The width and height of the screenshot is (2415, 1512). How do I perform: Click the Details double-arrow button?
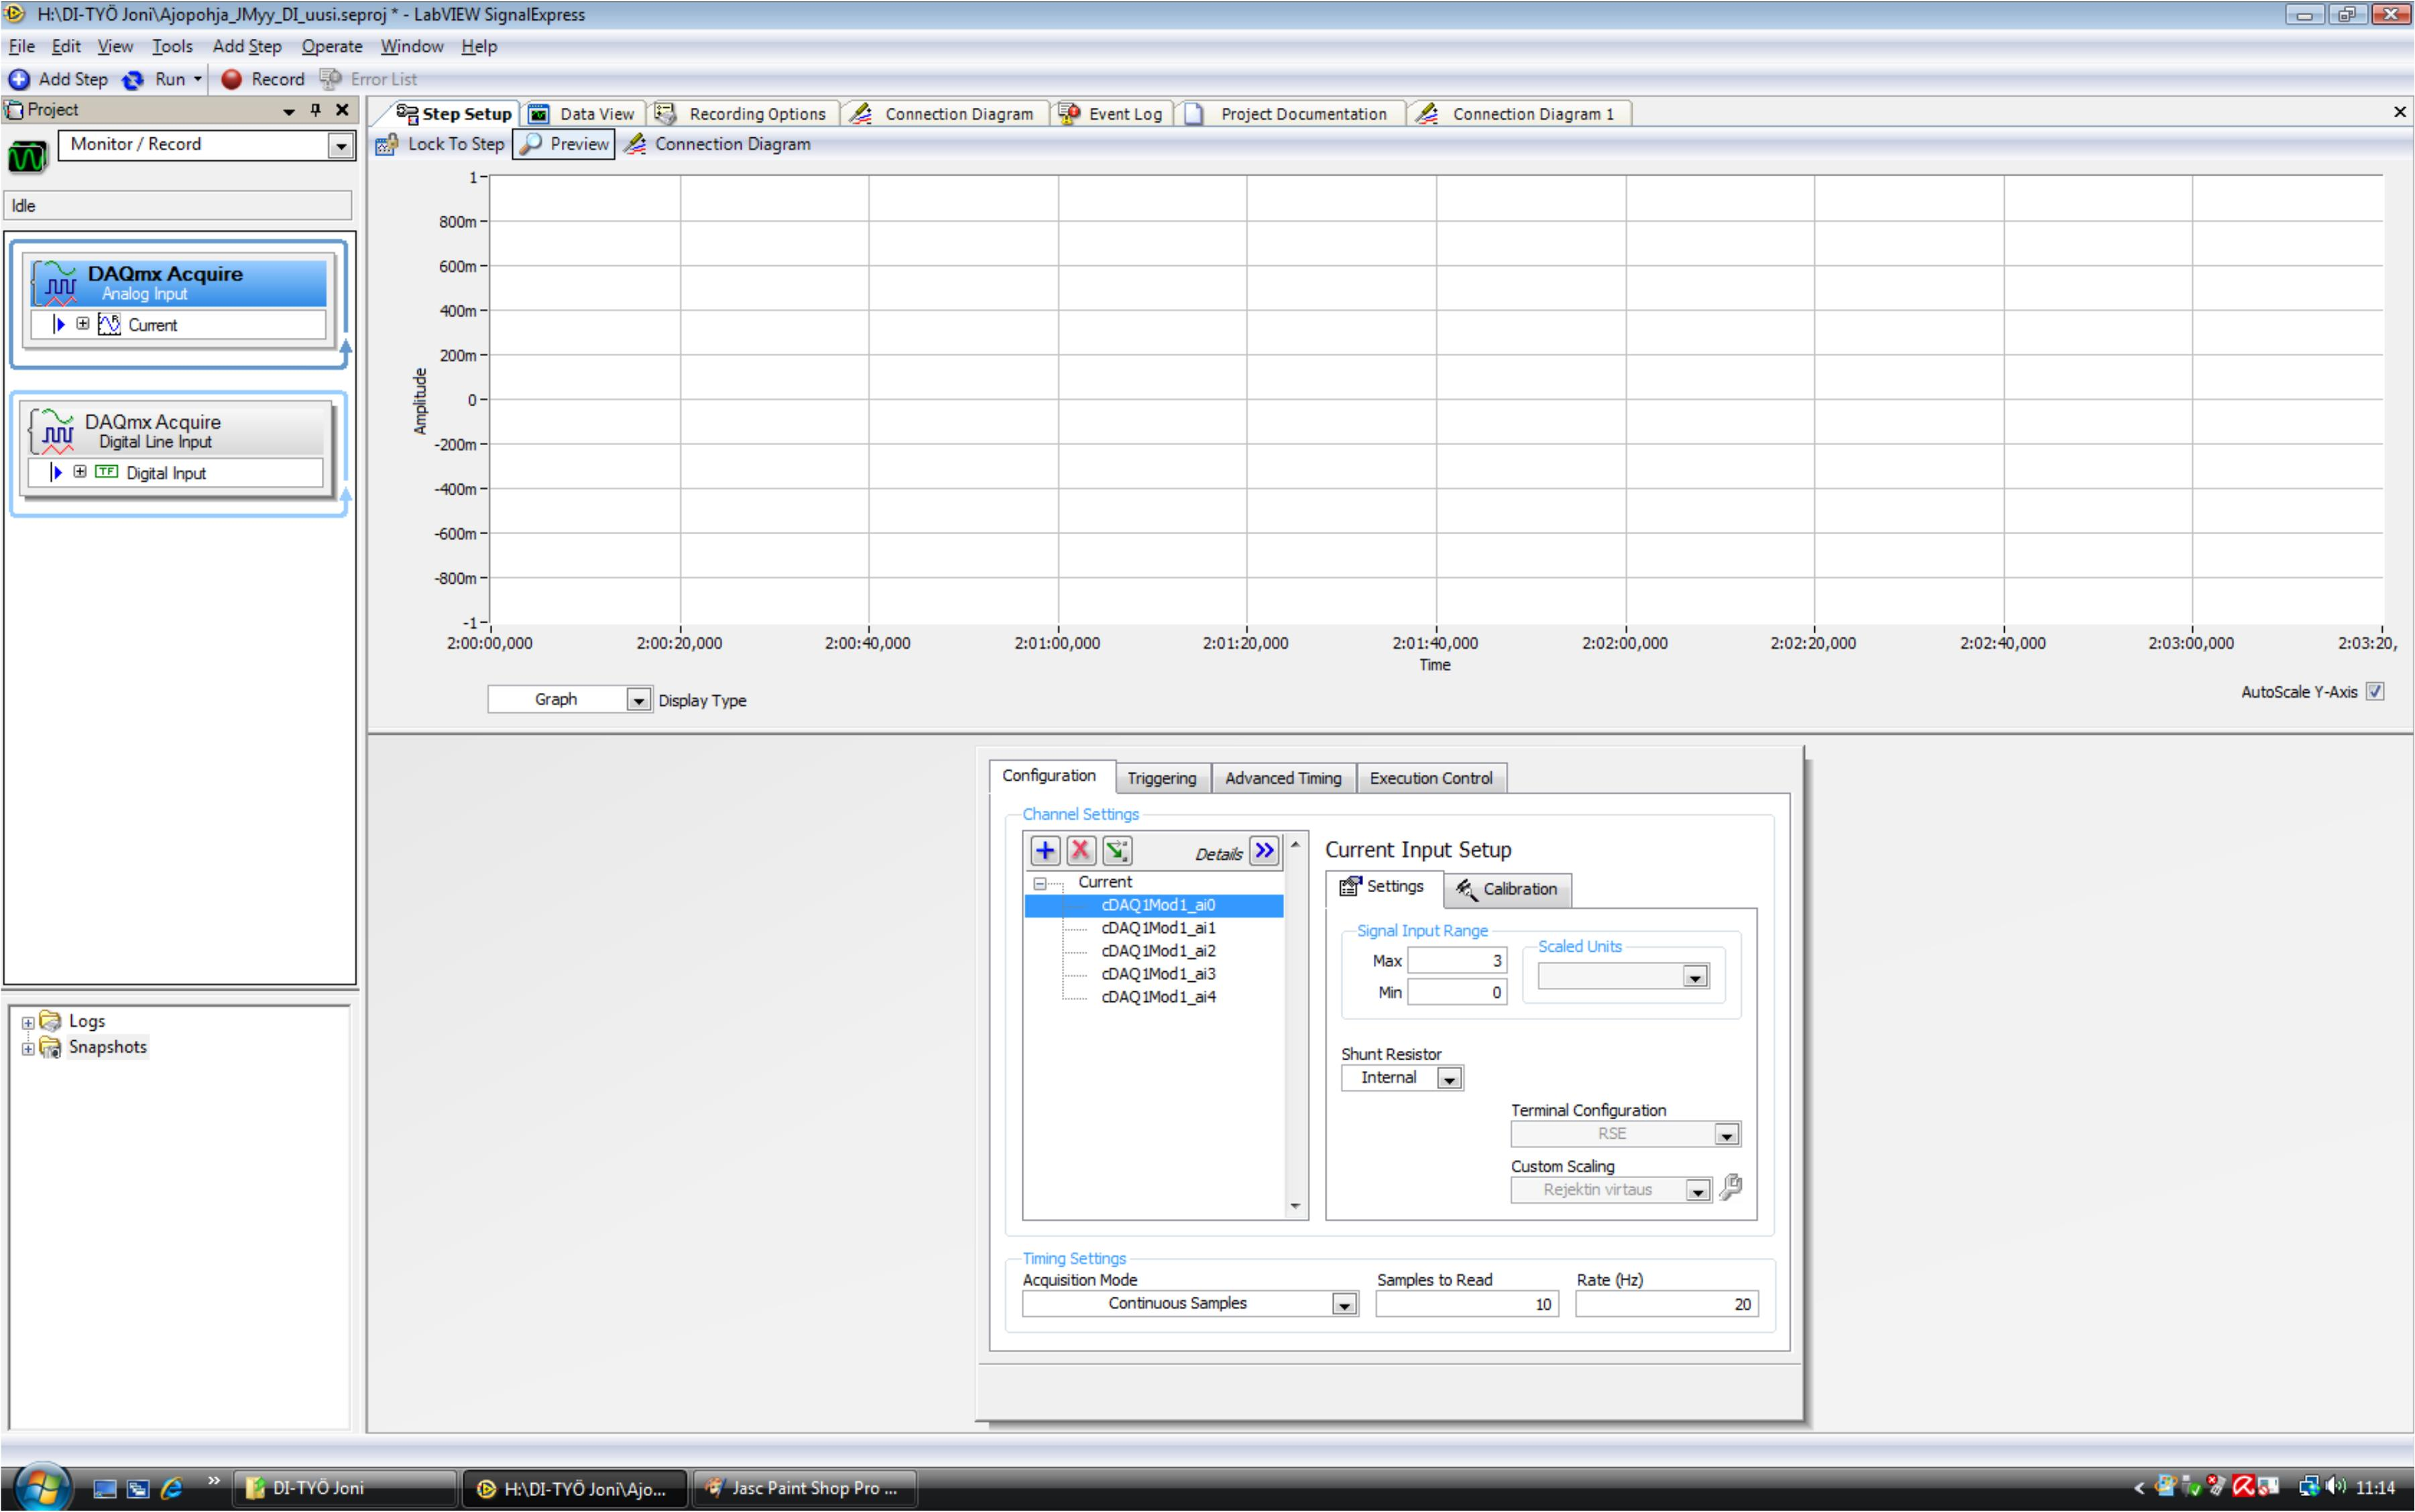tap(1264, 850)
